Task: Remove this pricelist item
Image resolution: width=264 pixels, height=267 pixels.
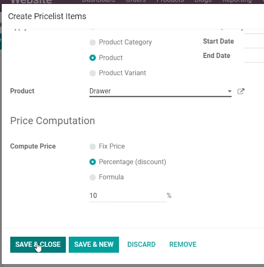Action: click(183, 245)
